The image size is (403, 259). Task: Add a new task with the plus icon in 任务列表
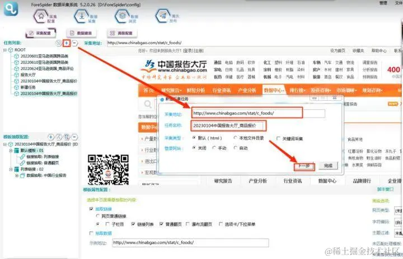point(66,43)
